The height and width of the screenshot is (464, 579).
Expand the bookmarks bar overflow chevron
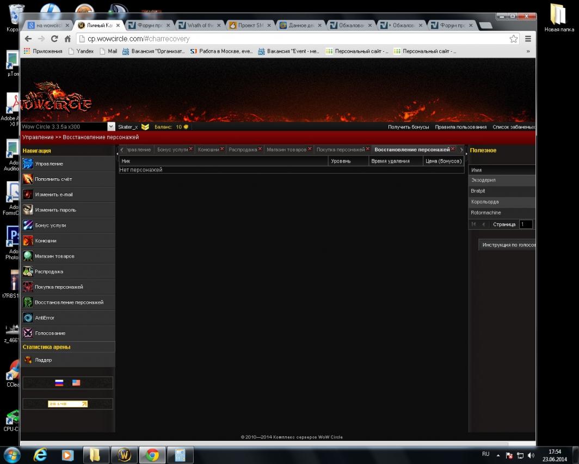pyautogui.click(x=528, y=51)
